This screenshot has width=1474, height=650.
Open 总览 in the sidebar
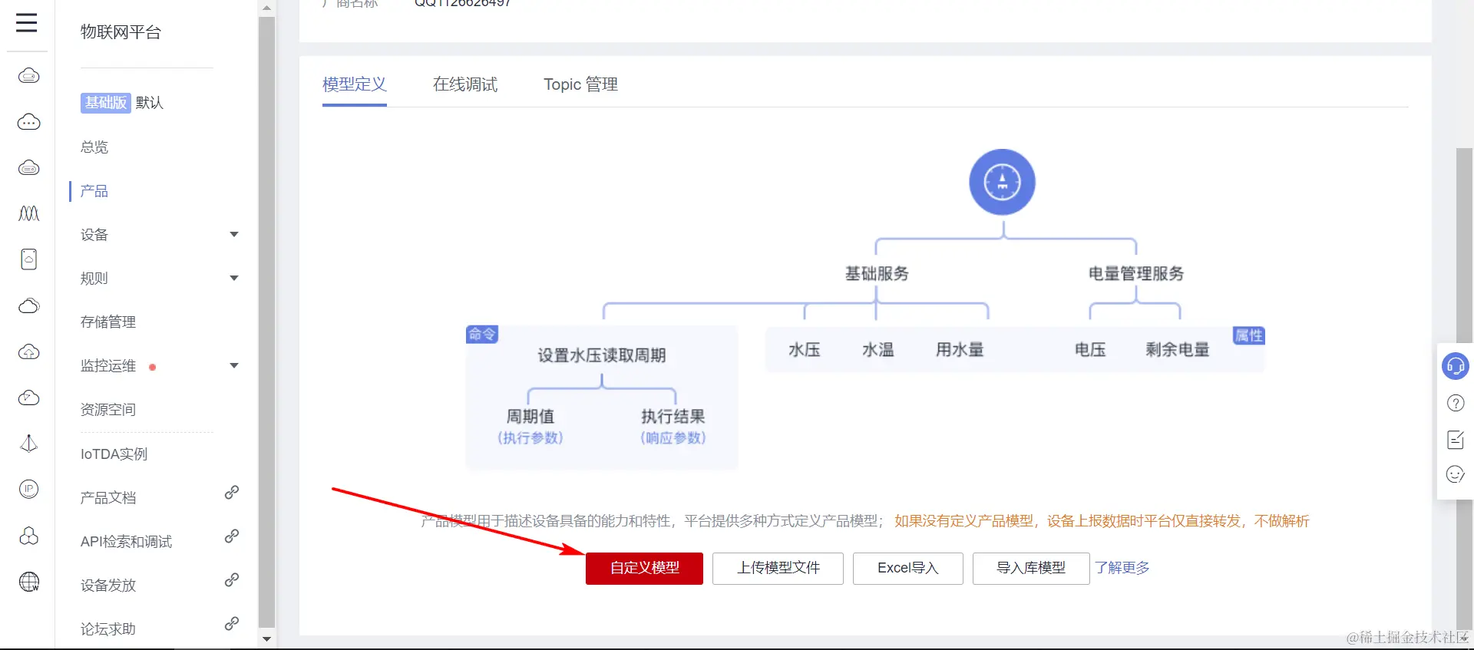click(94, 147)
